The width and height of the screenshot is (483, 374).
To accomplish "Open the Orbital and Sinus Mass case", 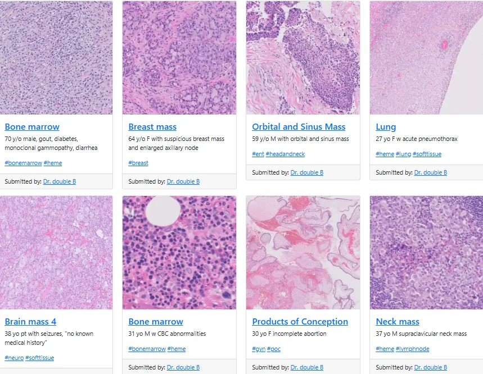I will click(x=299, y=127).
